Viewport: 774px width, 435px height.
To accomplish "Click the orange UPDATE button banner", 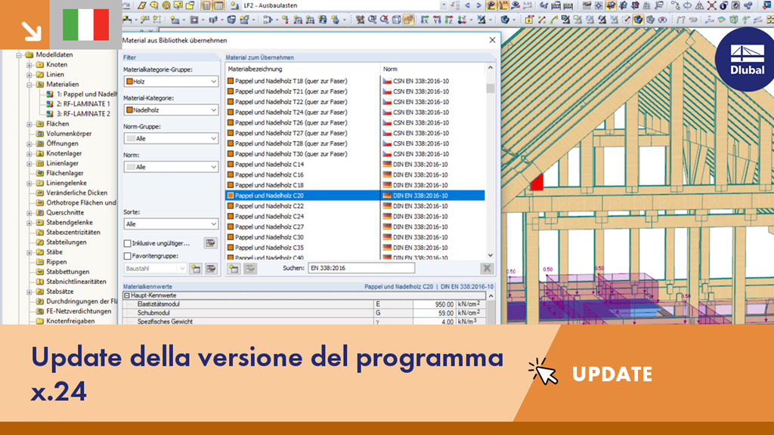I will [612, 374].
